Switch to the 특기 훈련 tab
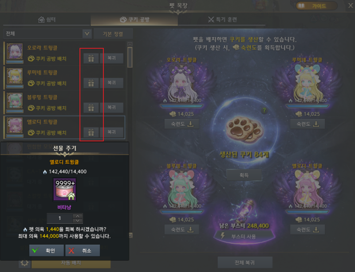Image resolution: width=355 pixels, height=272 pixels. 222,19
